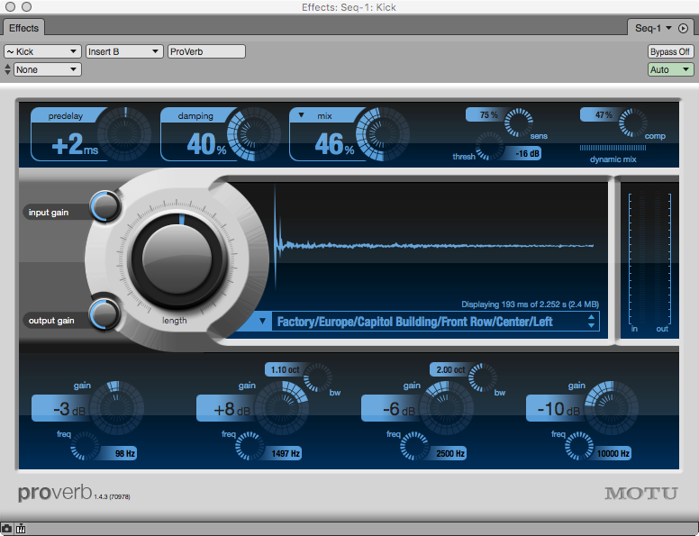Click the freq knob for 10000 Hz
699x536 pixels.
[579, 446]
